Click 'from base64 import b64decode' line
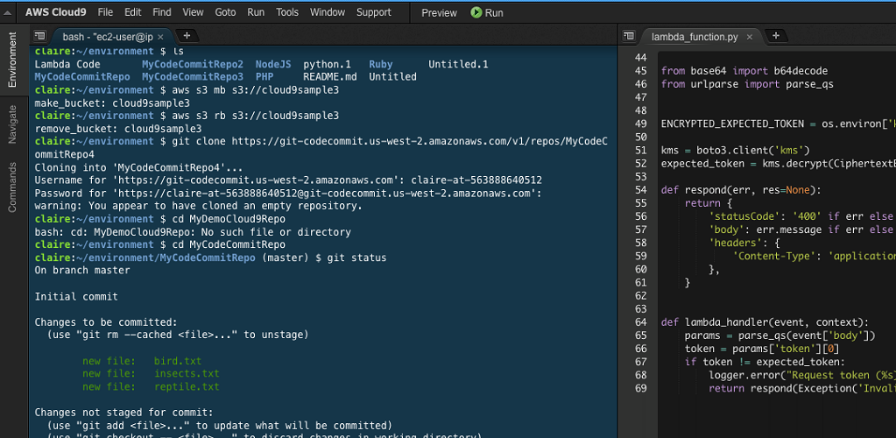896x438 pixels. (744, 71)
